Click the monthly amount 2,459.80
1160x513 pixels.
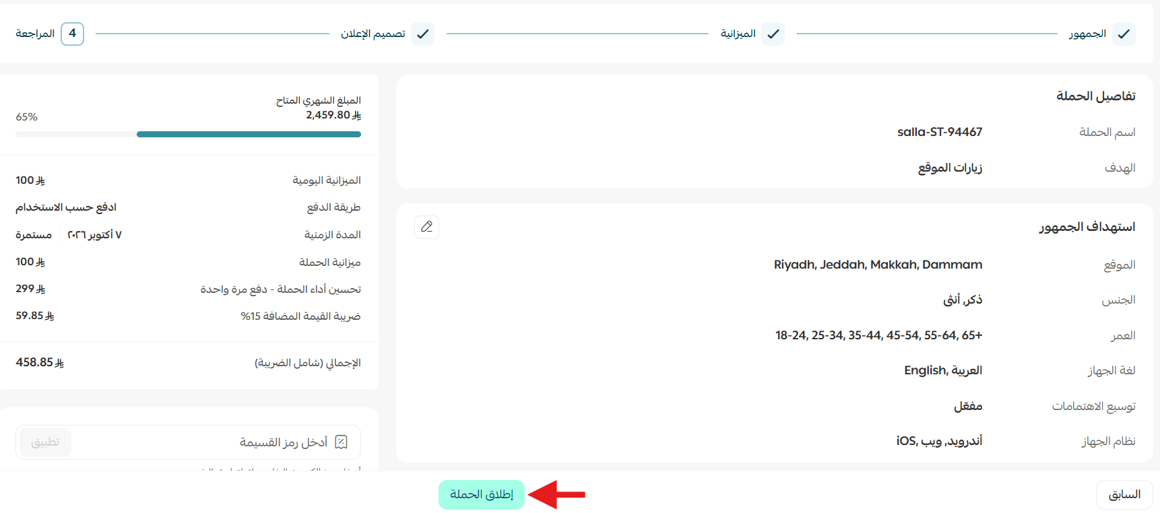tap(333, 115)
